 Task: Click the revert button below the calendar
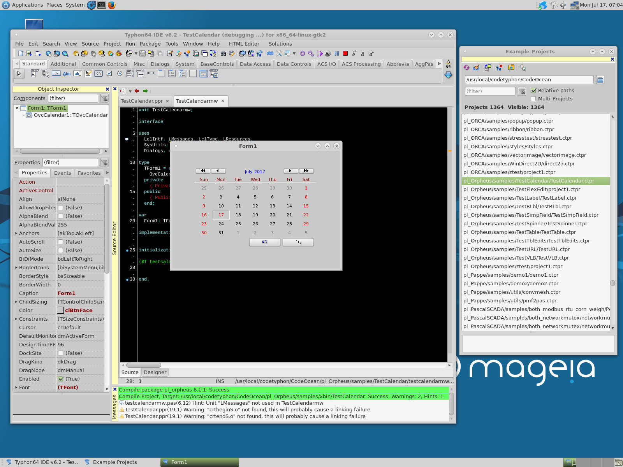[x=264, y=242]
